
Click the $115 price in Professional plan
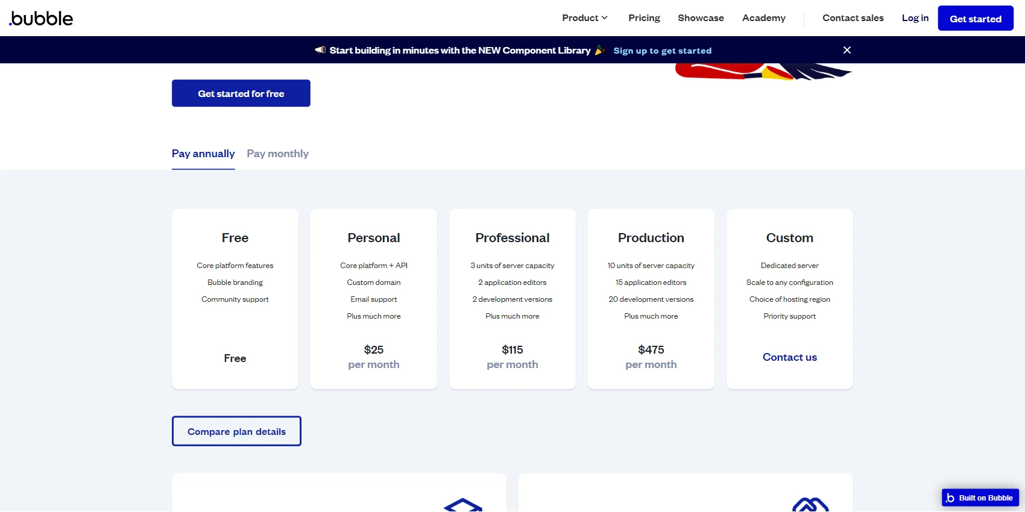[x=512, y=350]
